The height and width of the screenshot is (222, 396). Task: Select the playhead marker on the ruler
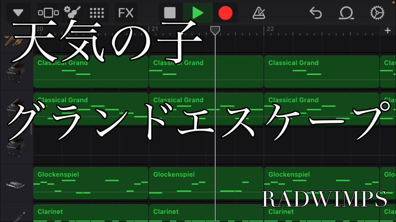[215, 30]
